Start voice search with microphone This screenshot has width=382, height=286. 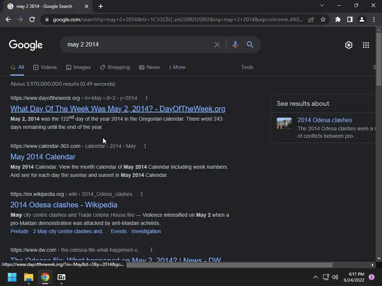click(235, 45)
